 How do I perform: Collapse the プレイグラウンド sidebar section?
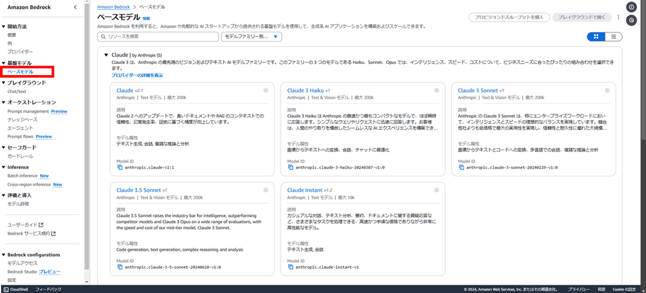click(3, 83)
